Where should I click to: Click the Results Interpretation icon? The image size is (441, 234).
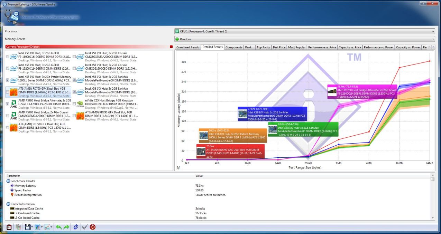(12, 195)
